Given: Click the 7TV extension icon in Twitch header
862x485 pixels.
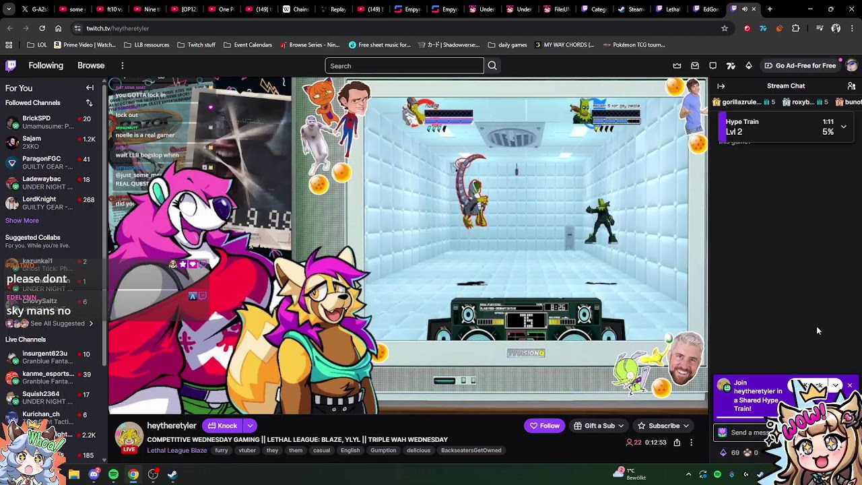Looking at the screenshot, I should pos(731,65).
